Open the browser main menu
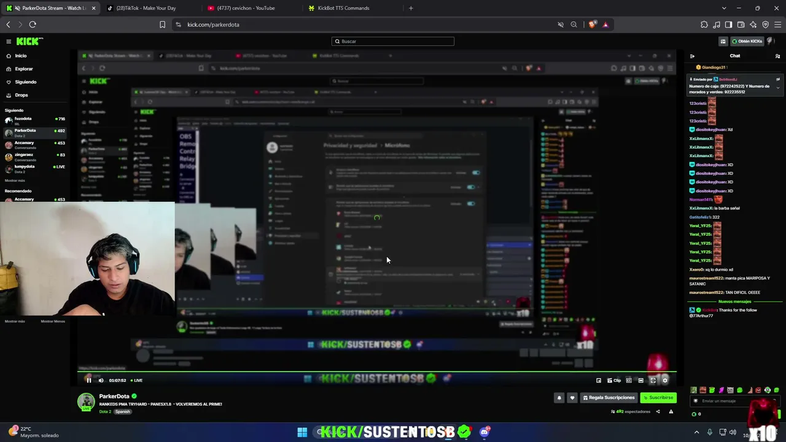Image resolution: width=786 pixels, height=442 pixels. 777,25
